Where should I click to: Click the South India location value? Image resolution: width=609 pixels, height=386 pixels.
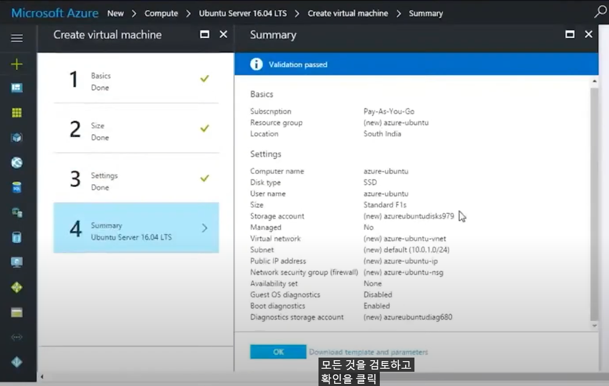pyautogui.click(x=382, y=134)
